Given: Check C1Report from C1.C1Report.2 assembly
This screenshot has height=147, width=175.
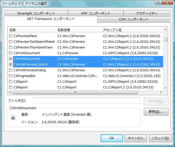Looking at the screenshot, I should click(10, 87).
